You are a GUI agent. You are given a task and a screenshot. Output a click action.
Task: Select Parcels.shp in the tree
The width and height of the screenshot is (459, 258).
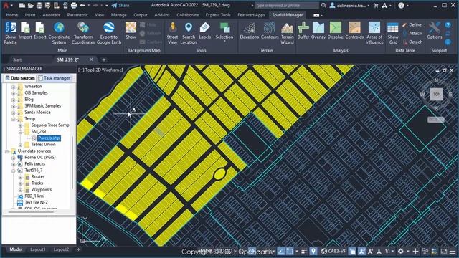49,138
